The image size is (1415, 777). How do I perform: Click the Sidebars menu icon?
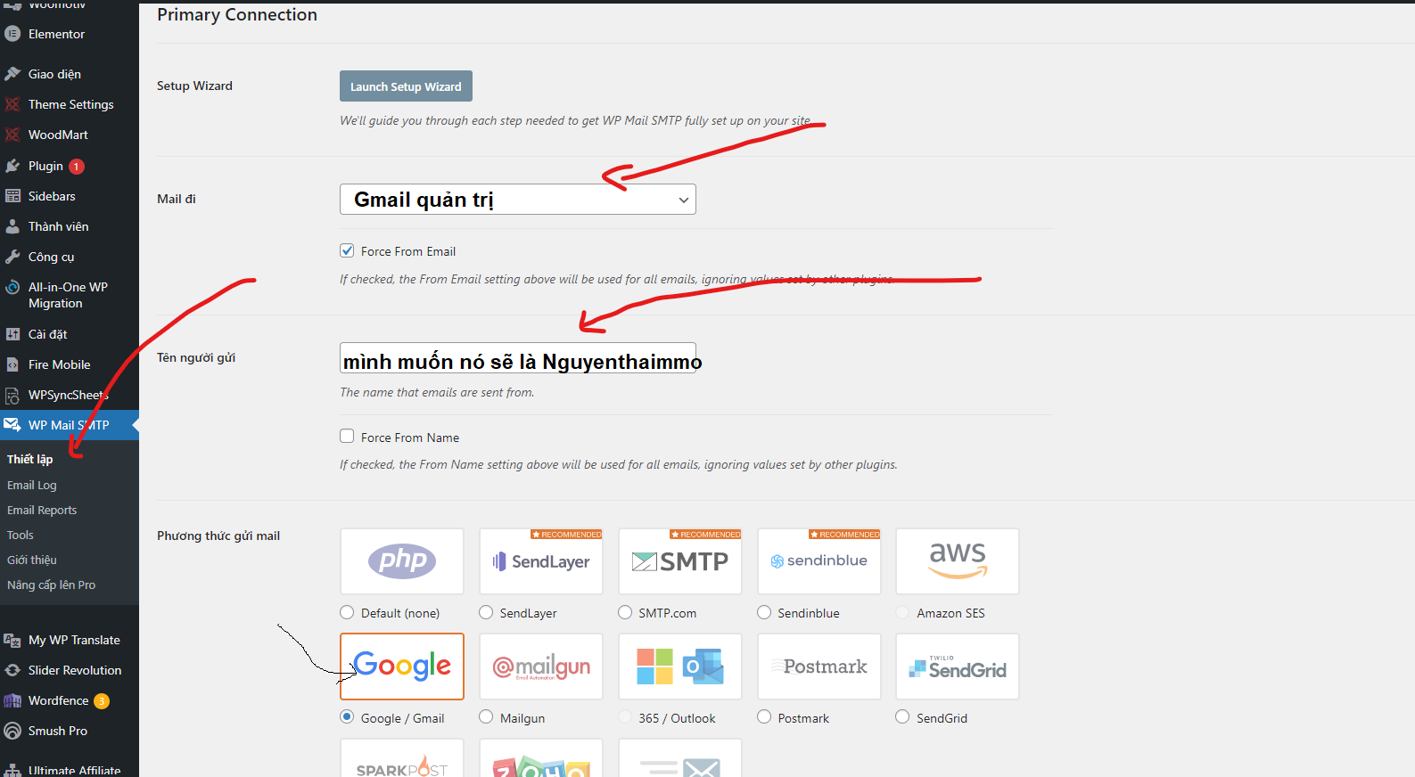click(12, 196)
